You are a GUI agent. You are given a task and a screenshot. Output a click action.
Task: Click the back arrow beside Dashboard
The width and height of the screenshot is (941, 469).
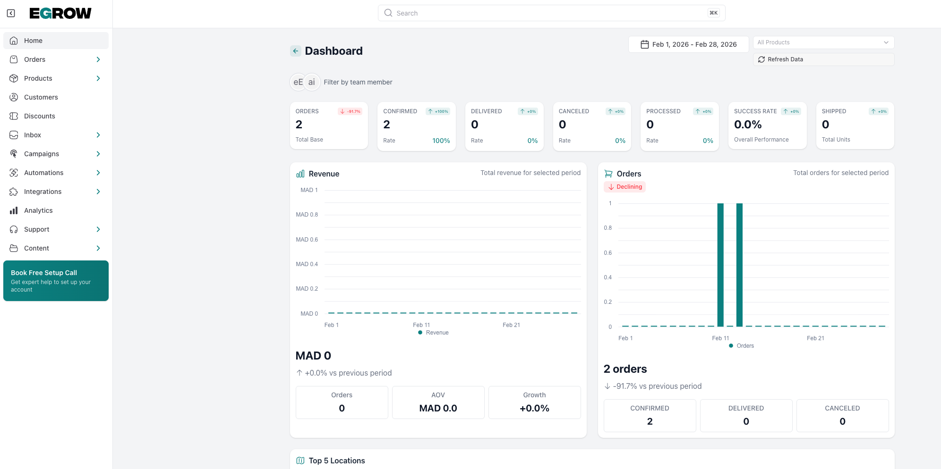296,51
